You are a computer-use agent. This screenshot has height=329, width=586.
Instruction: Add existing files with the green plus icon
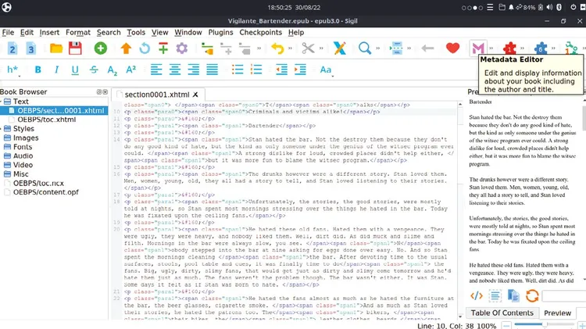[x=101, y=48]
